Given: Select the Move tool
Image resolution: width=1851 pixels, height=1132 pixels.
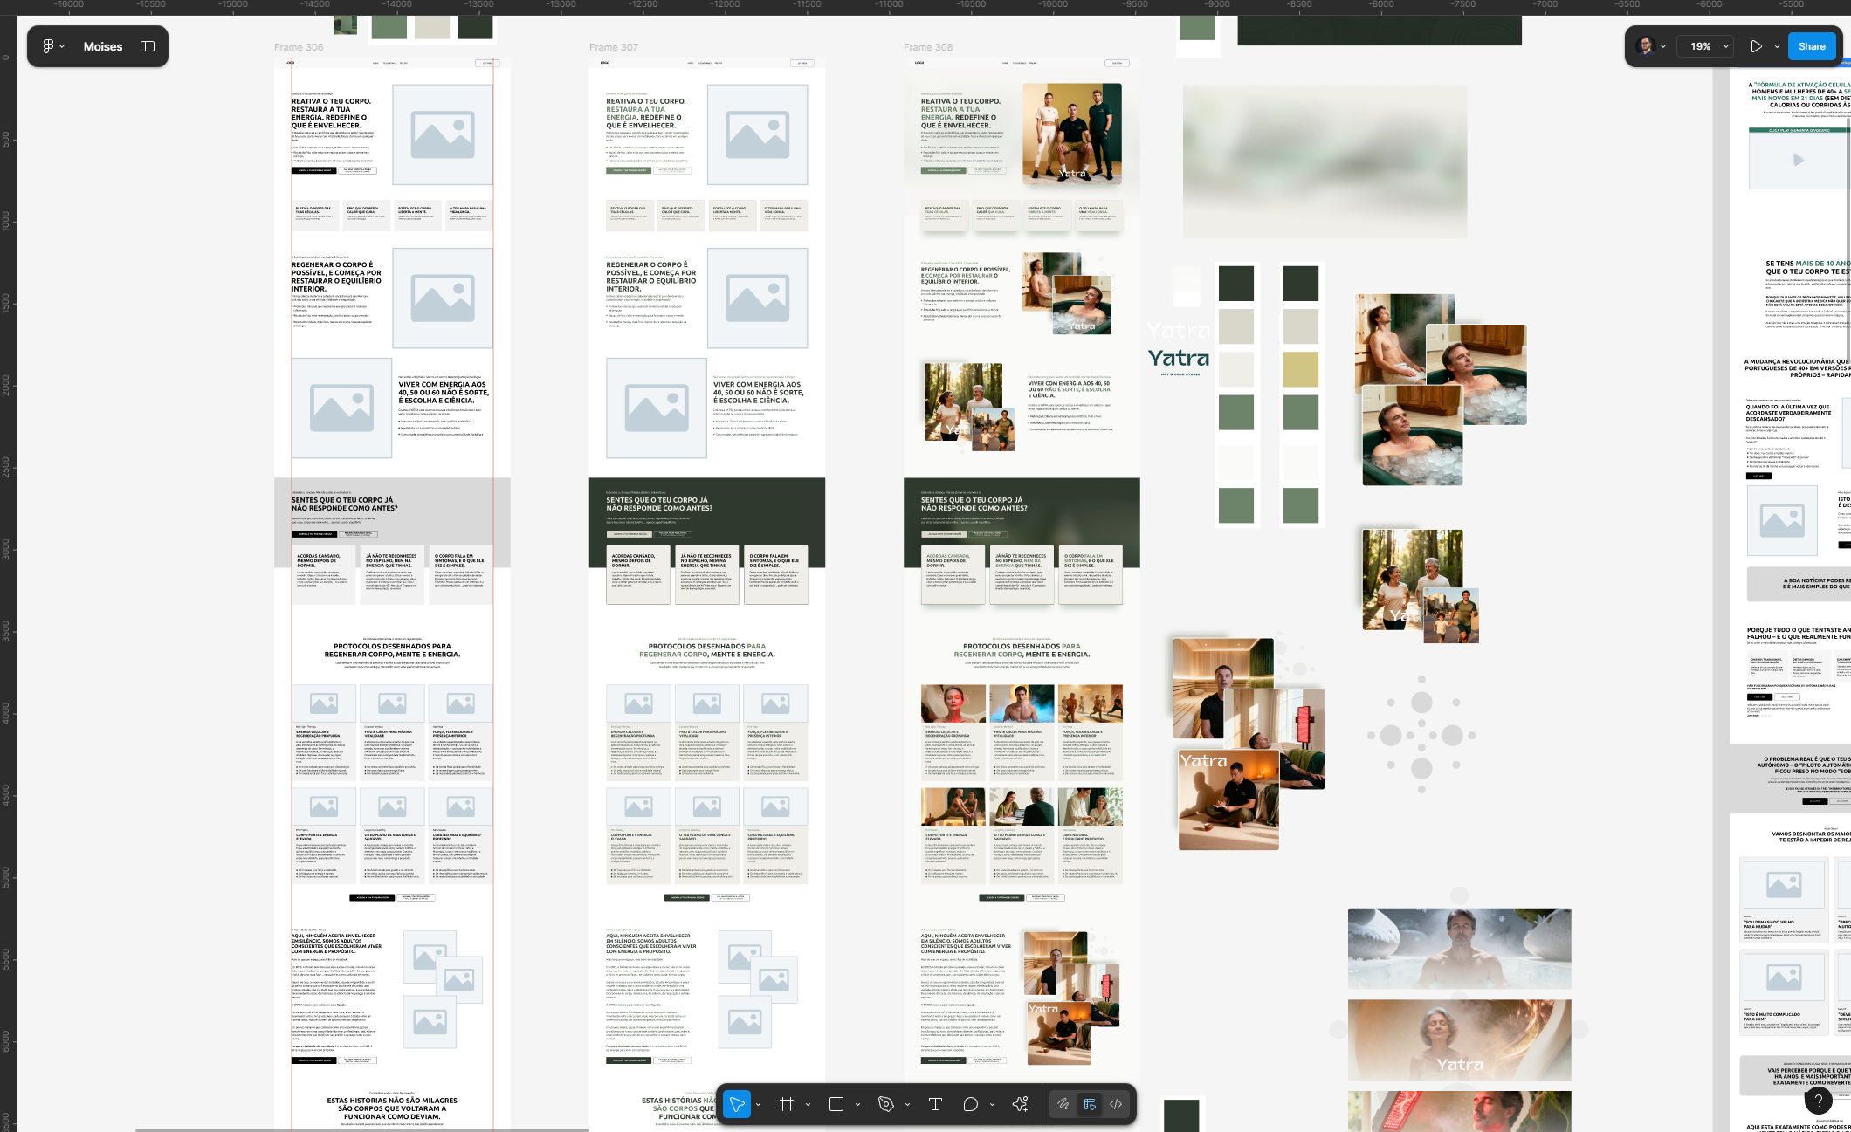Looking at the screenshot, I should pyautogui.click(x=736, y=1104).
